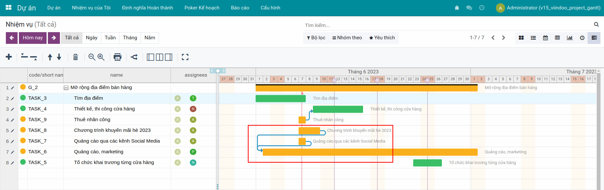Enter fullscreen mode for the Gantt
Screen dimensions: 604x190
tap(185, 57)
